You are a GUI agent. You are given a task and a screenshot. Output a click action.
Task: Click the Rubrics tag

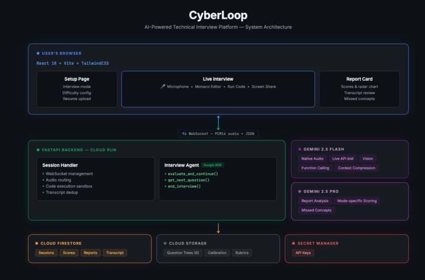click(242, 253)
